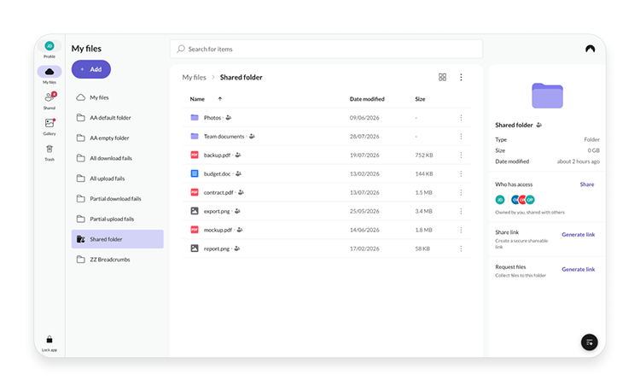Open the three-dot menu for contract.pdf
Viewport: 640px width, 392px height.
(x=461, y=192)
